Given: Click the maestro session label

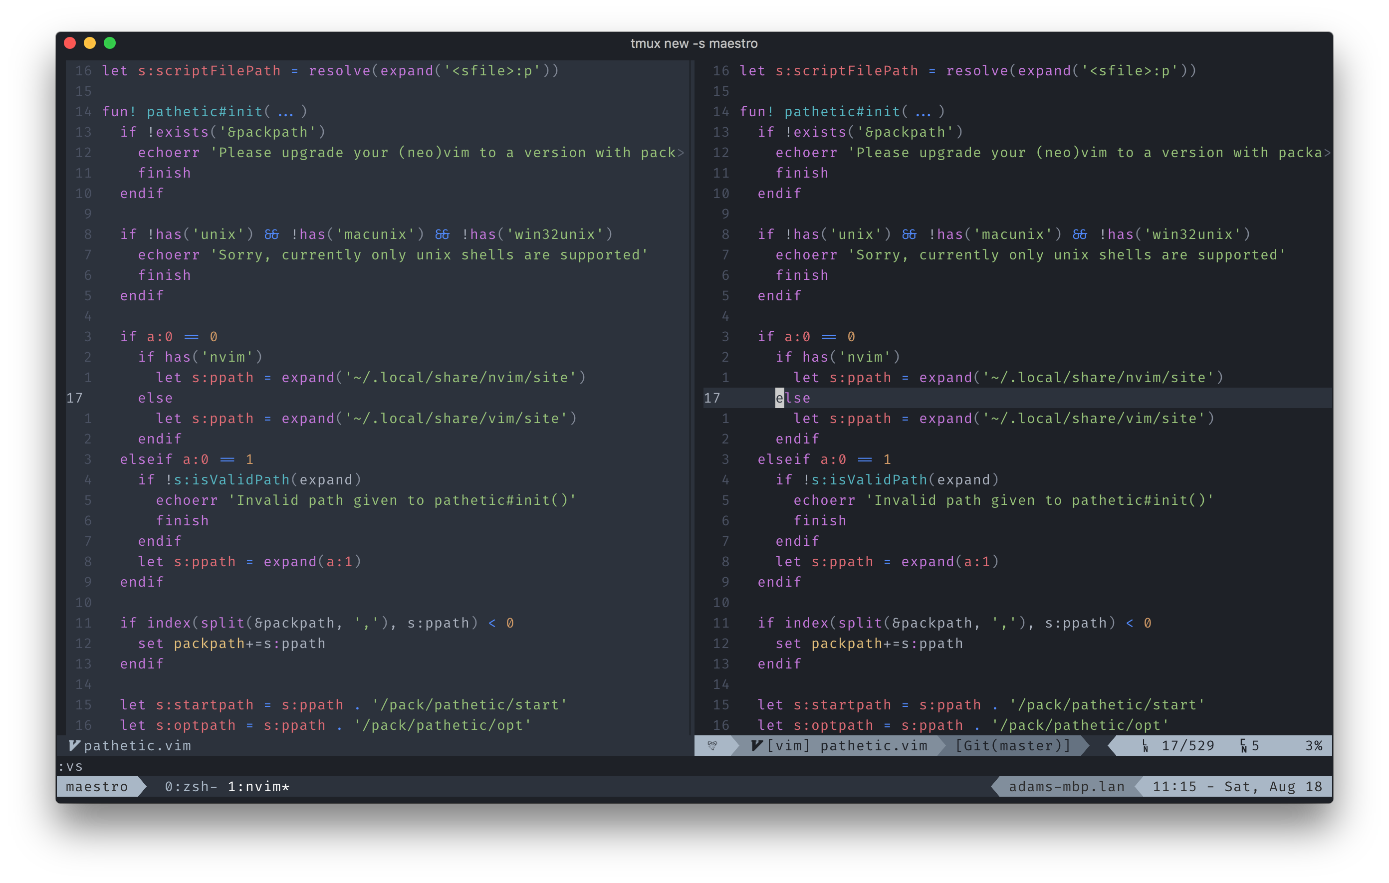Looking at the screenshot, I should pos(97,787).
